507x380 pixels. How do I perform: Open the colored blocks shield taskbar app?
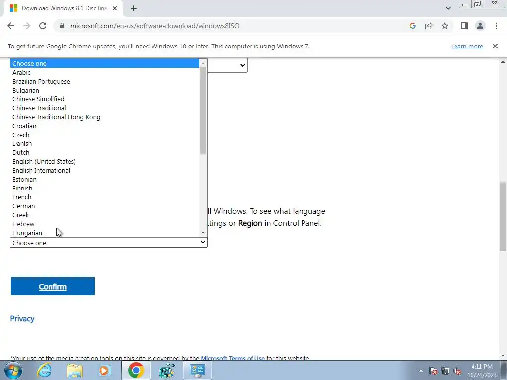pos(167,371)
